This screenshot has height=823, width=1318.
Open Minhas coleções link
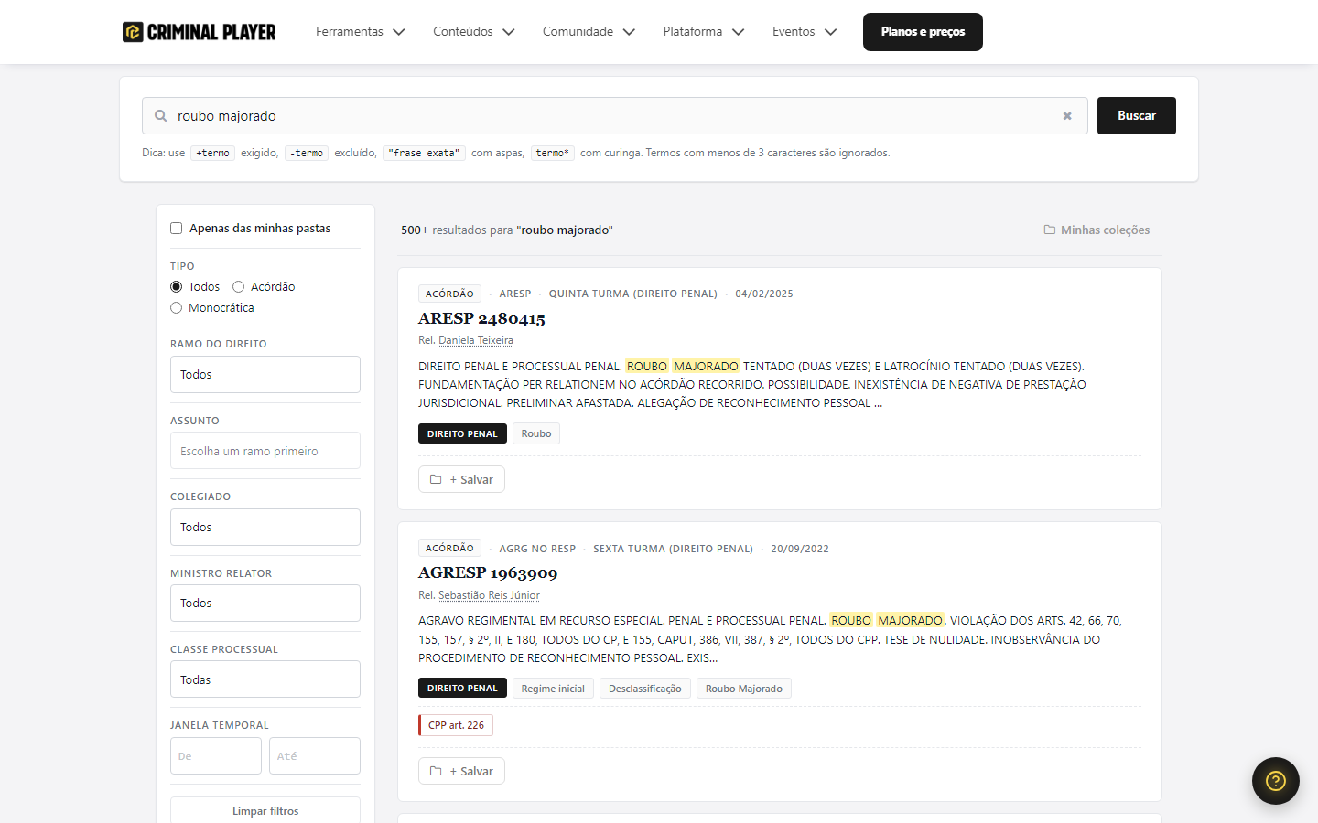pos(1097,230)
